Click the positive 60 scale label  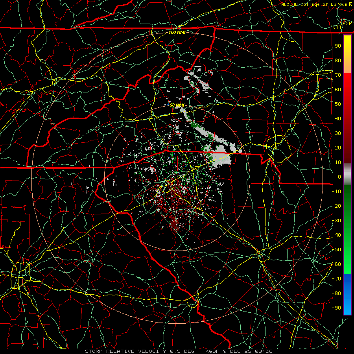click(338, 89)
